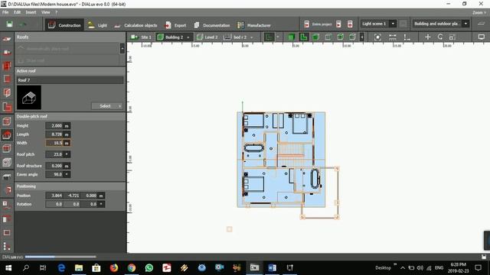Select the Site 1 breadcrumb
The height and width of the screenshot is (275, 490).
point(141,37)
